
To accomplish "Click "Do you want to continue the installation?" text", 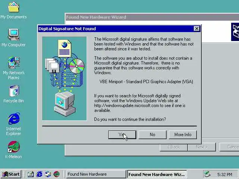I will pos(130,119).
